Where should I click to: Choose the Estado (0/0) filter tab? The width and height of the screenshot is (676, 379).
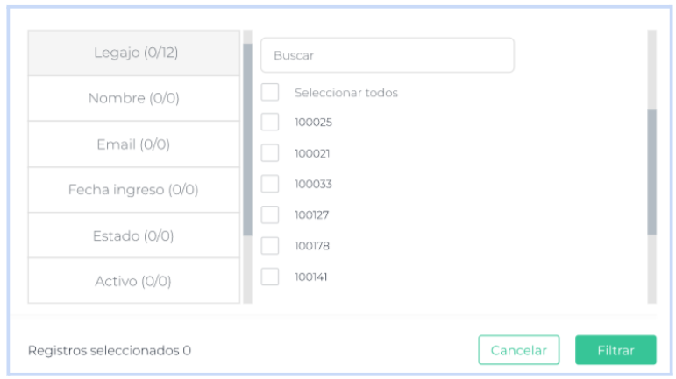pyautogui.click(x=134, y=235)
